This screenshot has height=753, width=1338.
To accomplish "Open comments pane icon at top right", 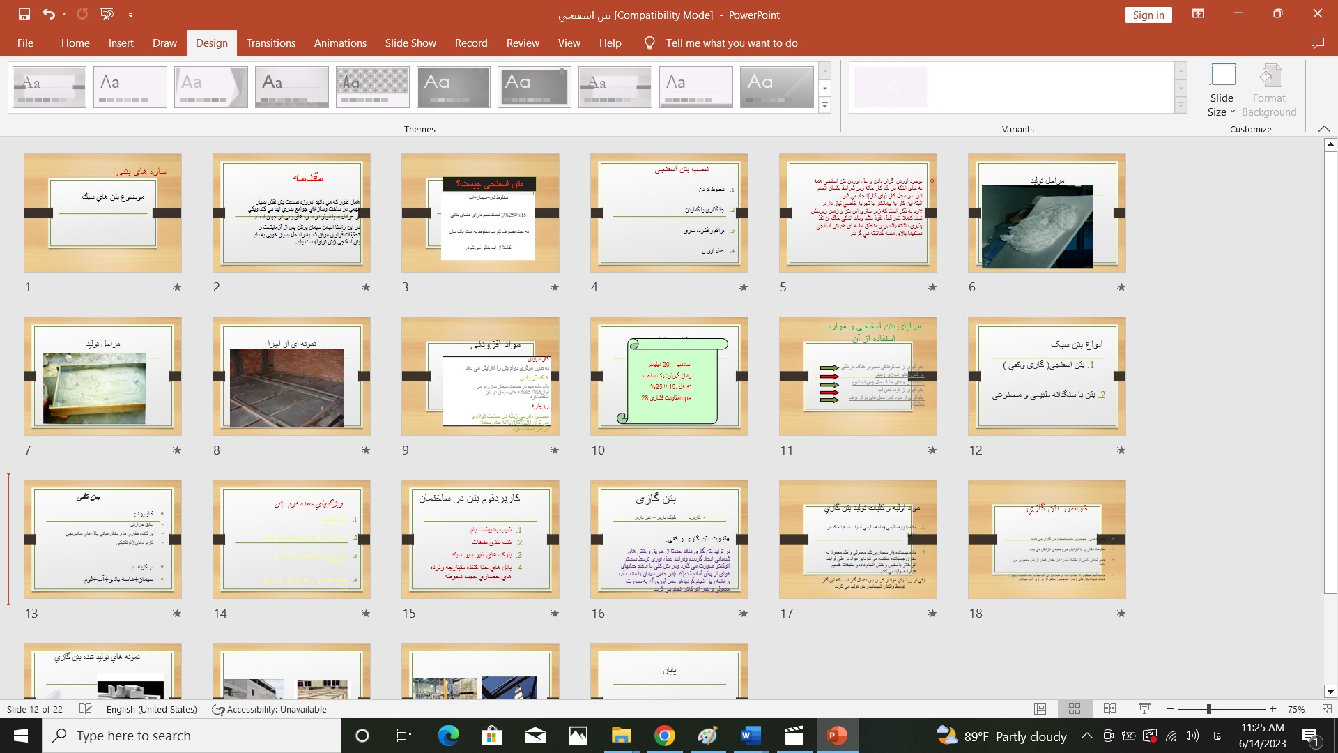I will tap(1317, 43).
